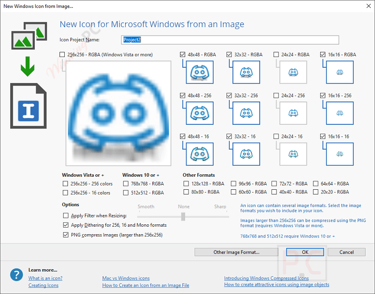This screenshot has height=294, width=375.
Task: Check 256x256 - 16 colors option
Action: pos(65,193)
